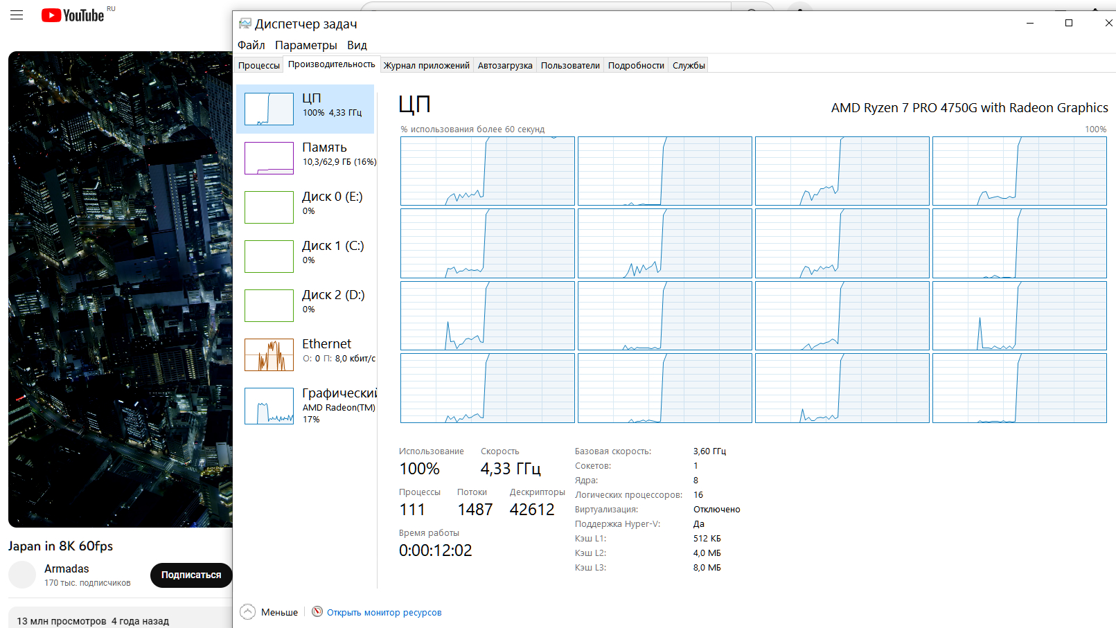Image resolution: width=1116 pixels, height=628 pixels.
Task: Open the Файл menu
Action: point(251,45)
